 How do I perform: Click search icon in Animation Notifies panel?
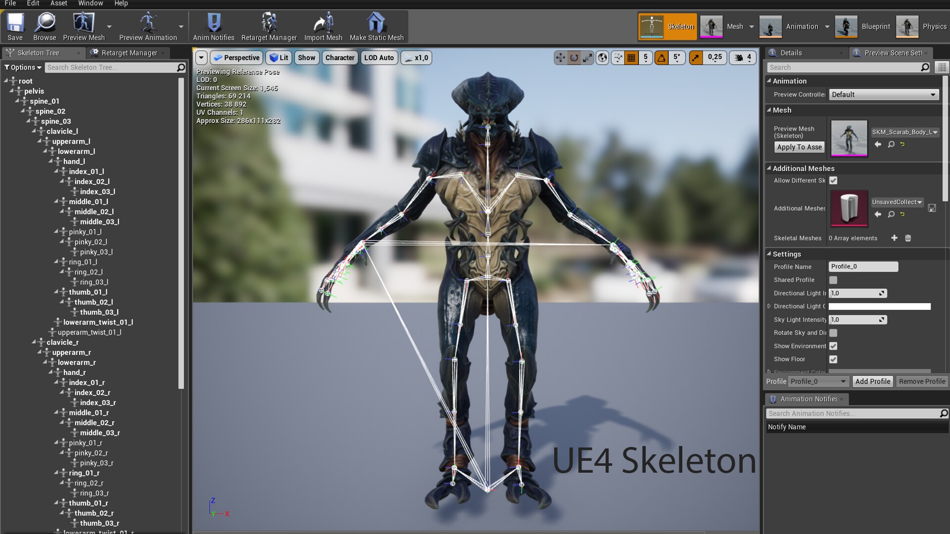click(x=944, y=413)
